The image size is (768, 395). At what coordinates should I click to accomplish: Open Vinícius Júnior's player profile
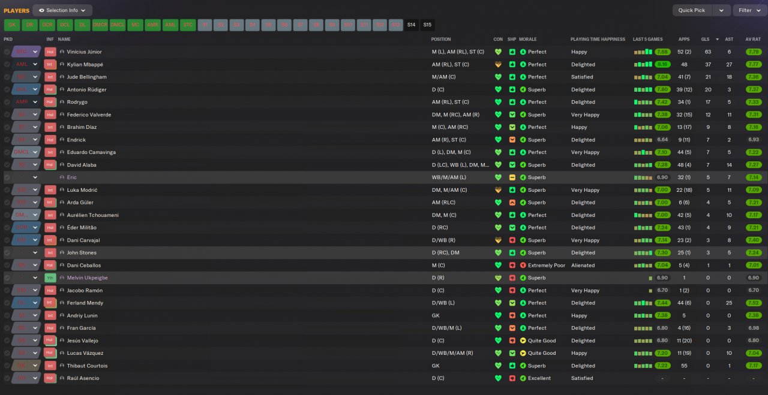[x=84, y=52]
